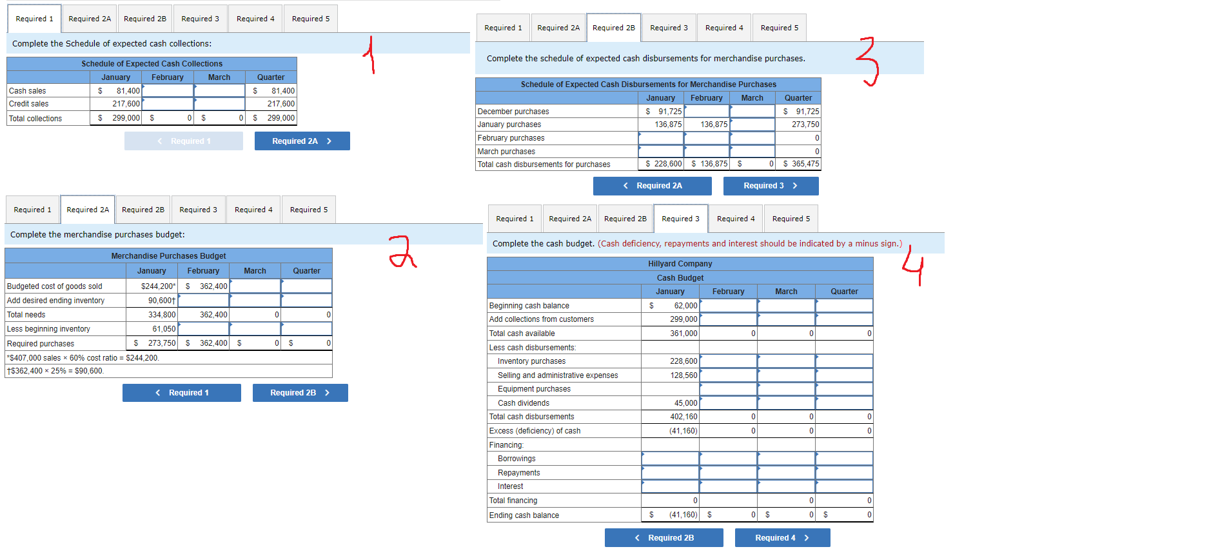The height and width of the screenshot is (558, 1229).
Task: Click February Equipment purchases cell in Cash Budget
Action: pos(729,389)
